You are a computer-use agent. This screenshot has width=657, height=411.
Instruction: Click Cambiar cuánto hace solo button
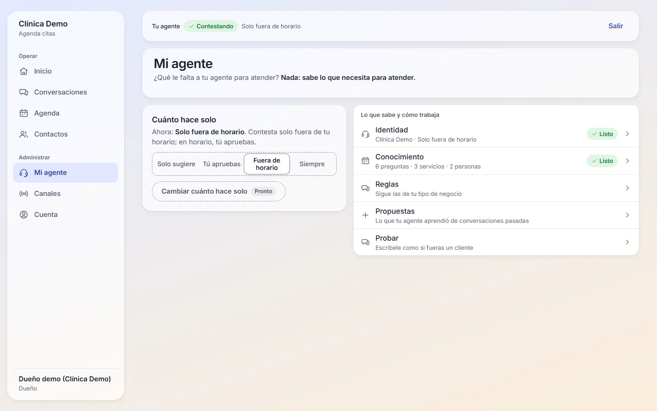[x=219, y=191]
